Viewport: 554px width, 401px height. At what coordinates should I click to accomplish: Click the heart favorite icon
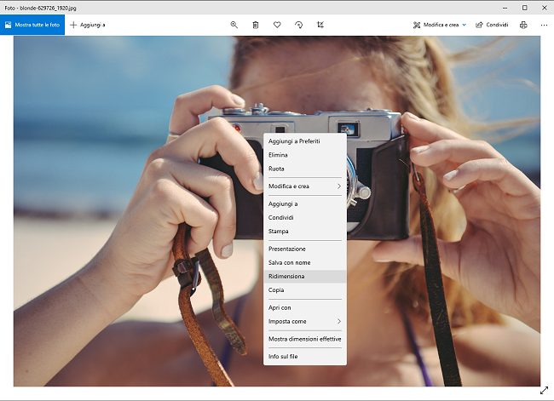(277, 25)
